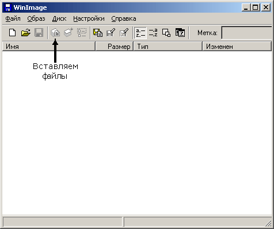The width and height of the screenshot is (274, 229).
Task: Open the Справка menu
Action: (124, 18)
